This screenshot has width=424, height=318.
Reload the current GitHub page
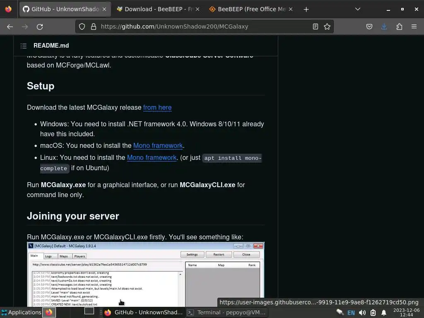tap(40, 27)
